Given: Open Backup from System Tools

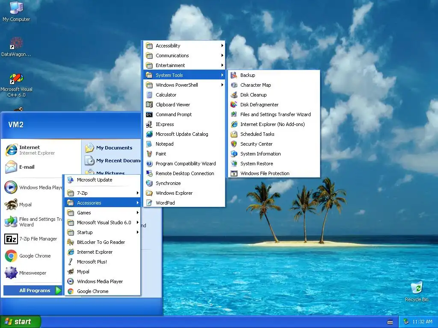Looking at the screenshot, I should [274, 75].
